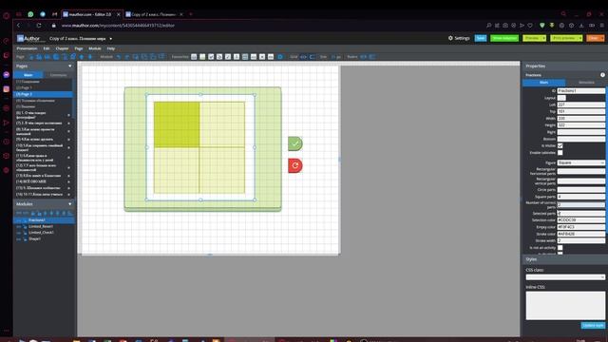This screenshot has height=342, width=608.
Task: Toggle visibility icon for Shape1 module
Action: click(18, 238)
